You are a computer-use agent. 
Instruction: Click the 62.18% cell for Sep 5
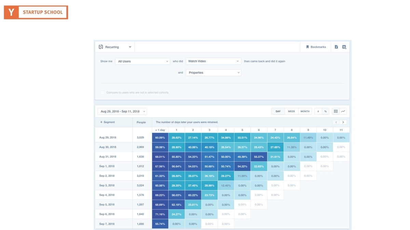pyautogui.click(x=177, y=205)
